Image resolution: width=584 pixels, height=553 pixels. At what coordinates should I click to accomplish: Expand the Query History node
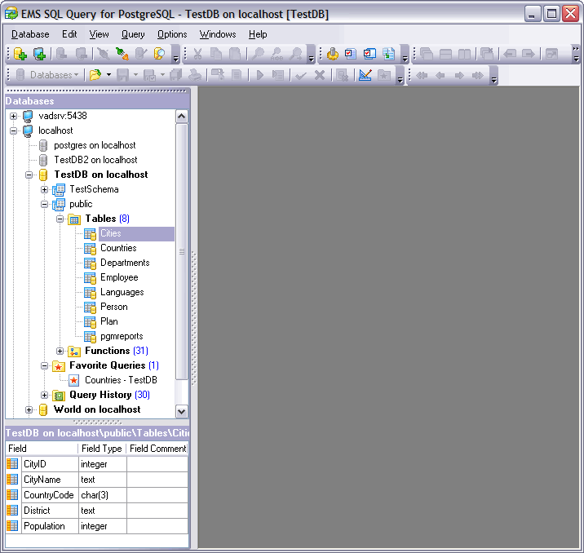[x=45, y=396]
